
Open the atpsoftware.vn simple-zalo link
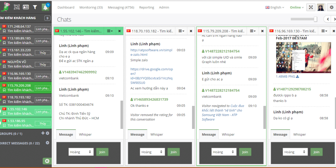point(151,52)
